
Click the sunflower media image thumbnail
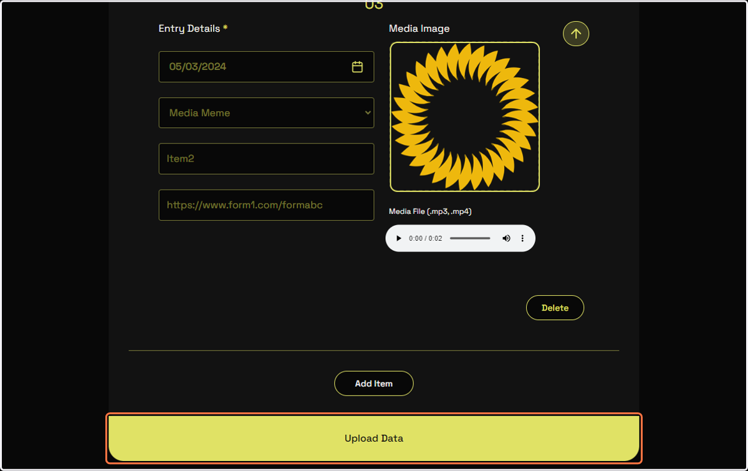465,117
